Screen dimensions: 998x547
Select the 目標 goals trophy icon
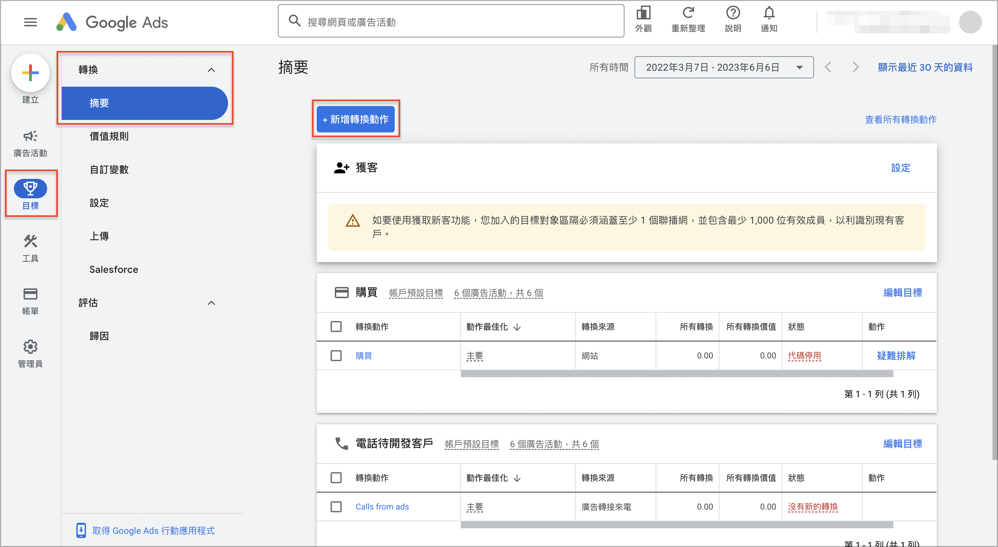click(30, 189)
